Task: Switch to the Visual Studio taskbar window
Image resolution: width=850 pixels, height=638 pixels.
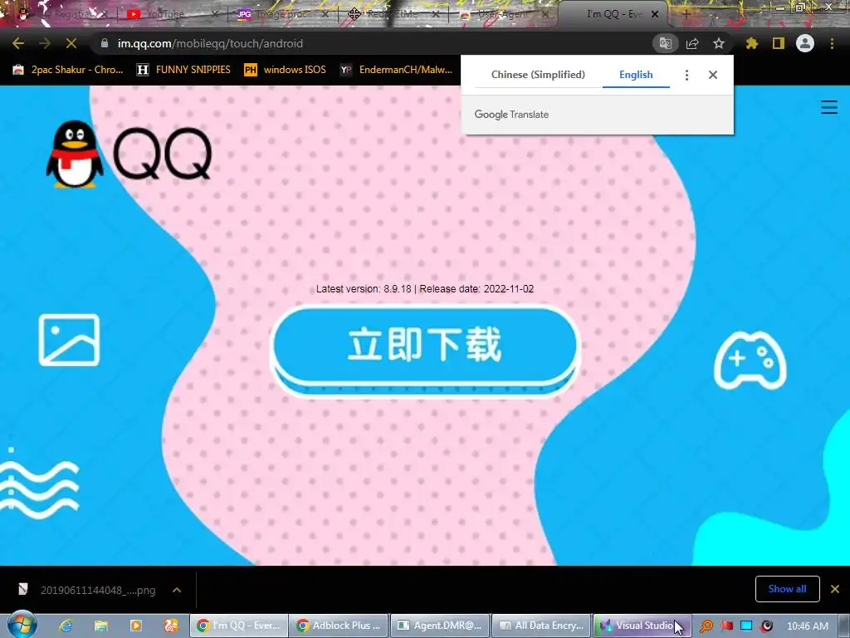Action: (642, 626)
